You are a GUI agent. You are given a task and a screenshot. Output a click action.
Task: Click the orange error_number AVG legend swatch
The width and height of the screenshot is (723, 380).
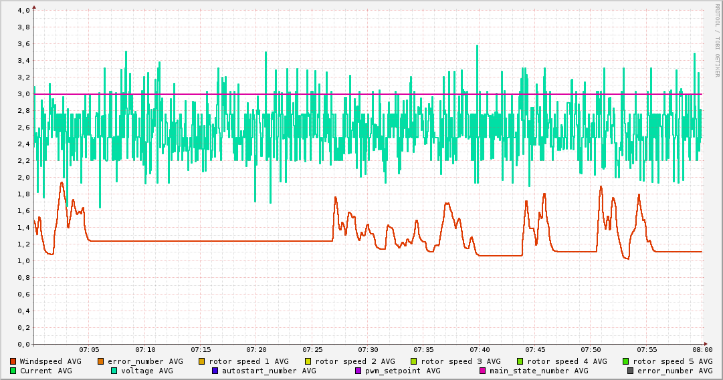tap(101, 361)
